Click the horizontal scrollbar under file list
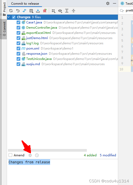 pyautogui.click(x=47, y=150)
